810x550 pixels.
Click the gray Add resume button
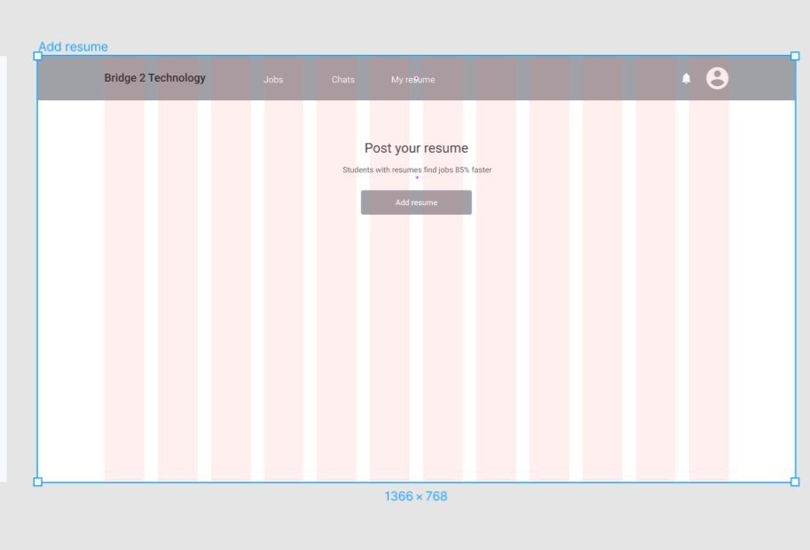tap(416, 202)
